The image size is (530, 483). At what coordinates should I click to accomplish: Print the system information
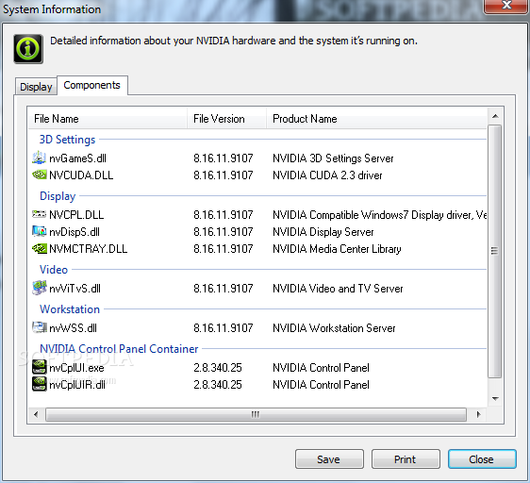click(406, 459)
